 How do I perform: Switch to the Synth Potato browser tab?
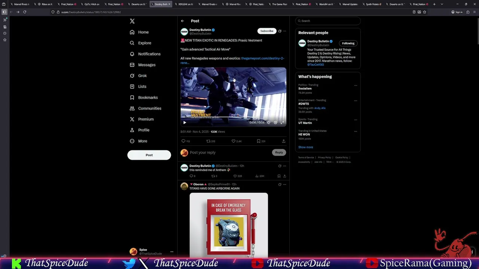373,4
